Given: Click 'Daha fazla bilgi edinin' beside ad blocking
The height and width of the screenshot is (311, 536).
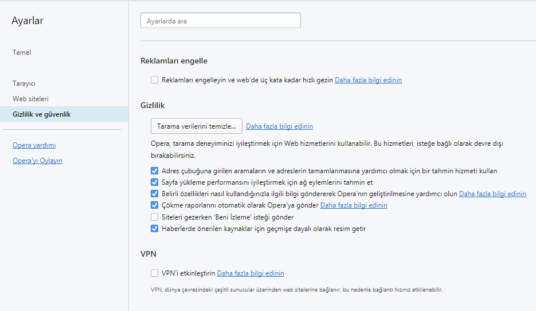Looking at the screenshot, I should [x=368, y=80].
